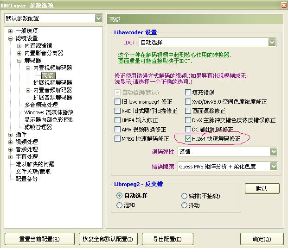Select 难以解决的问题 tree item
The height and width of the screenshot is (248, 288).
coord(35,164)
